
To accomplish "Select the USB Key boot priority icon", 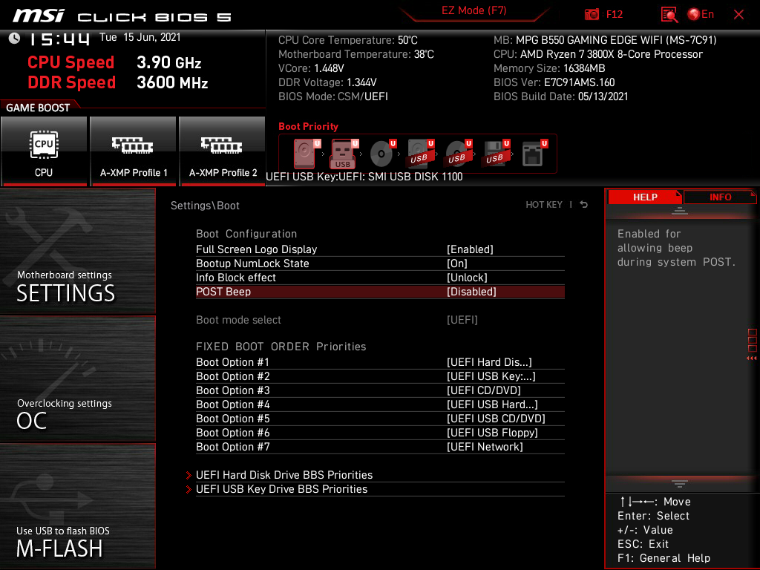I will (344, 154).
